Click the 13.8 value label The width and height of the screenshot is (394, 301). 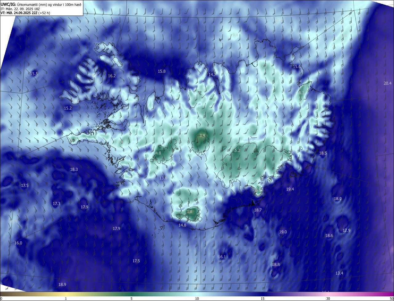(x=163, y=178)
